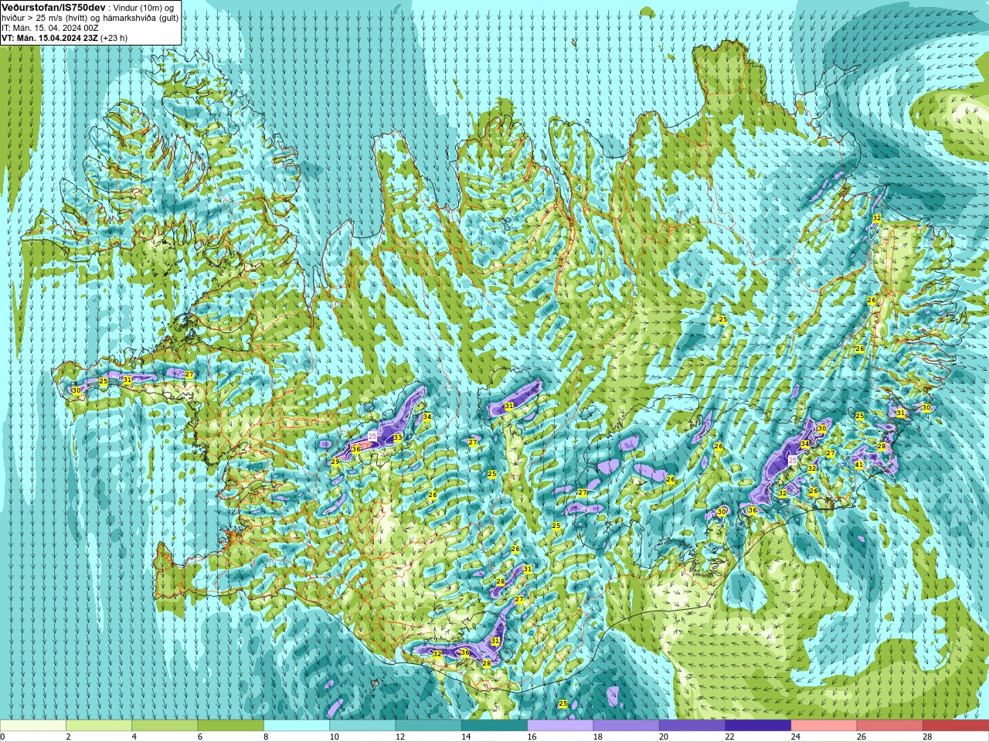Click the legend scale number 8
This screenshot has height=742, width=989.
[x=267, y=737]
